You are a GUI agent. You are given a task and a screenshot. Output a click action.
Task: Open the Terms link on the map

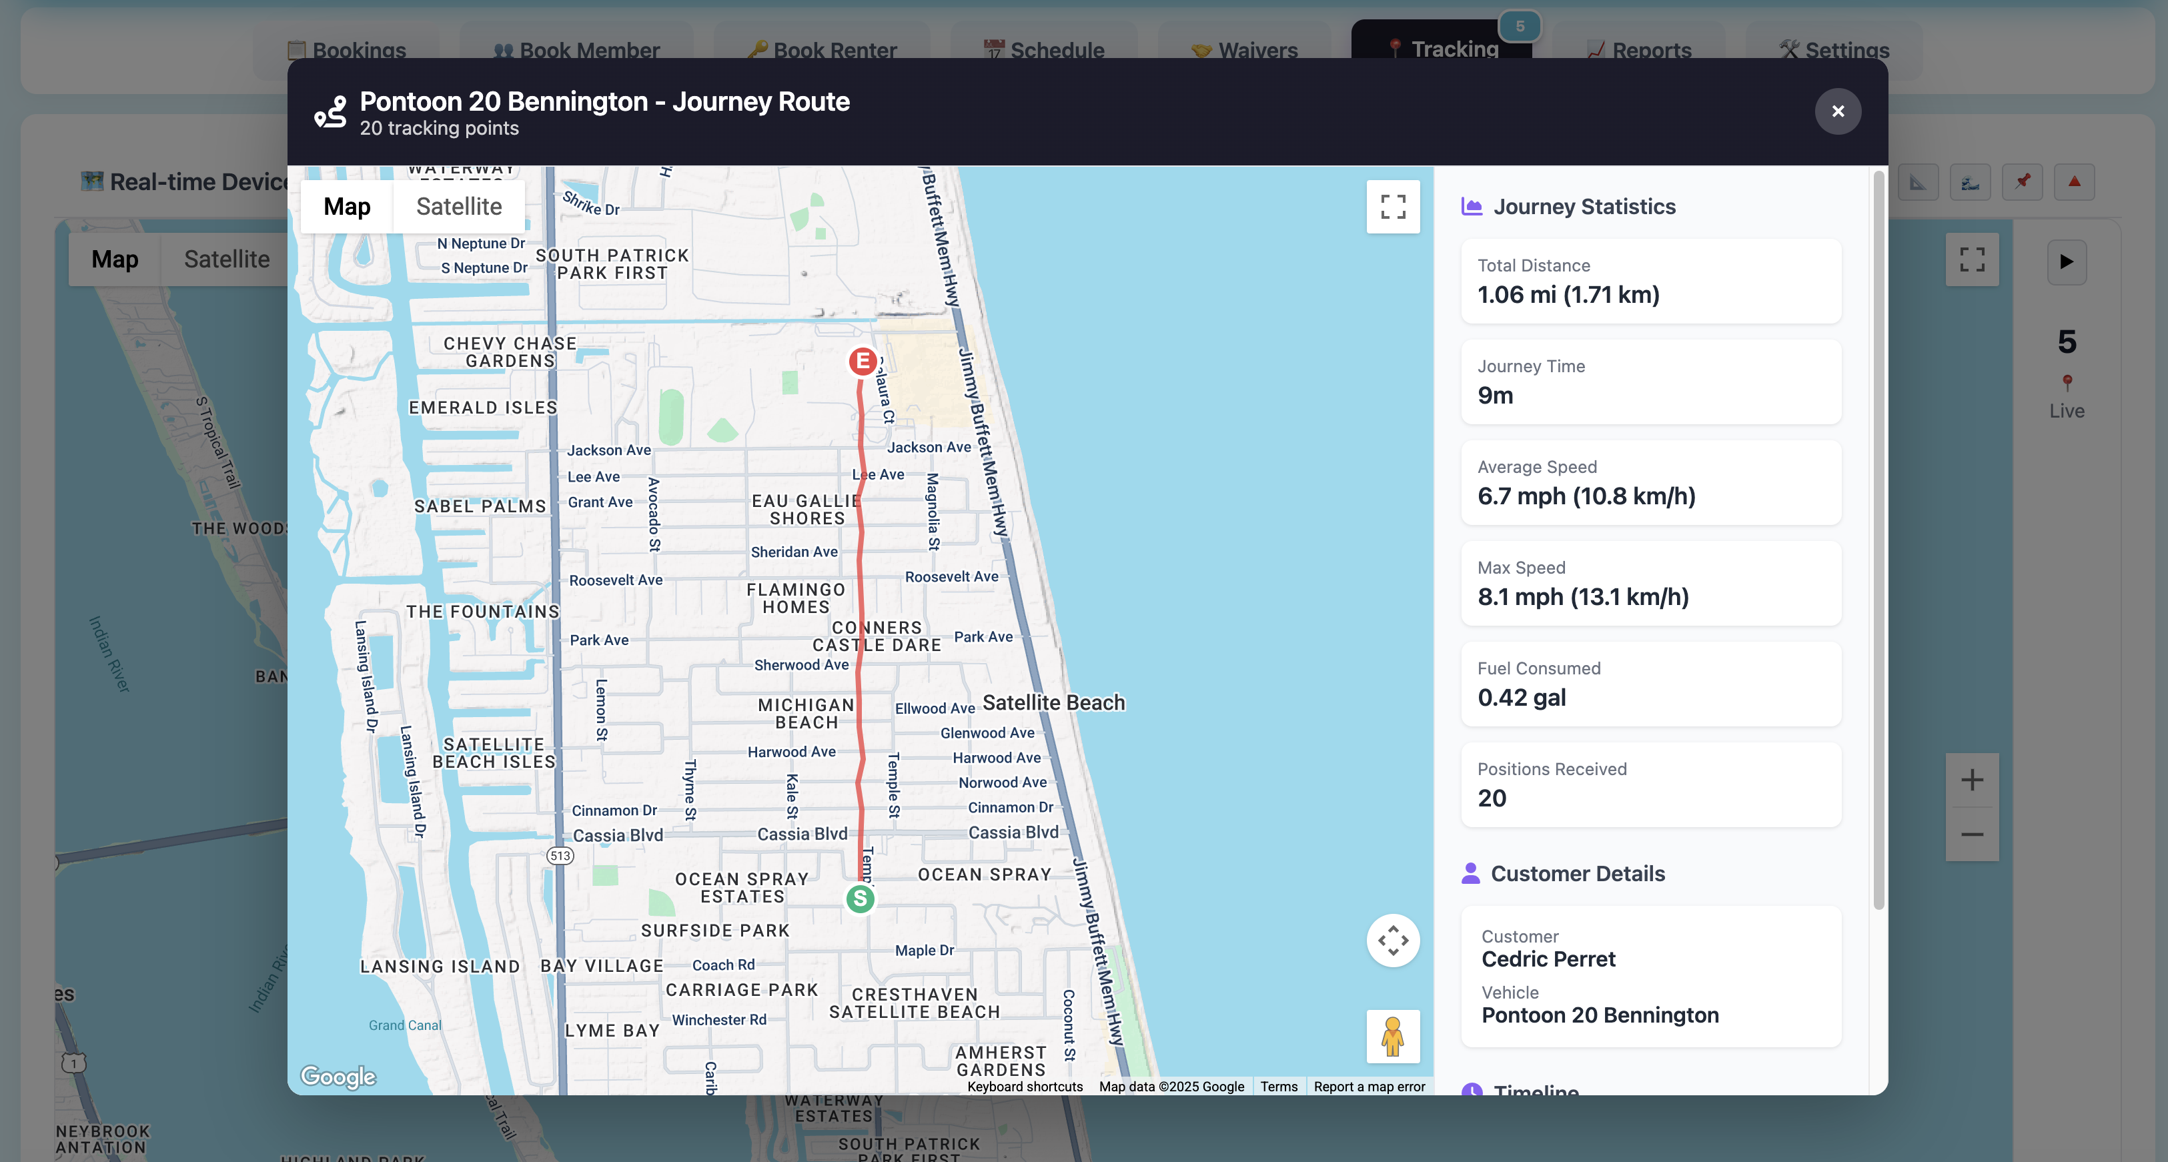tap(1278, 1086)
